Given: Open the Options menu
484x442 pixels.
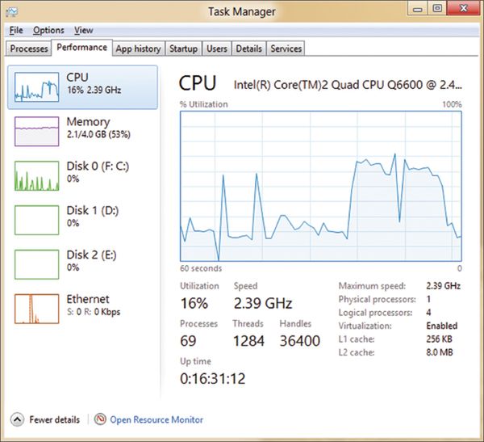Looking at the screenshot, I should click(x=48, y=31).
